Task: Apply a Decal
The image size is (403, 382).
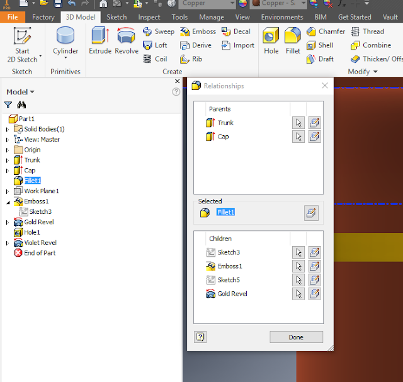Action: point(236,31)
